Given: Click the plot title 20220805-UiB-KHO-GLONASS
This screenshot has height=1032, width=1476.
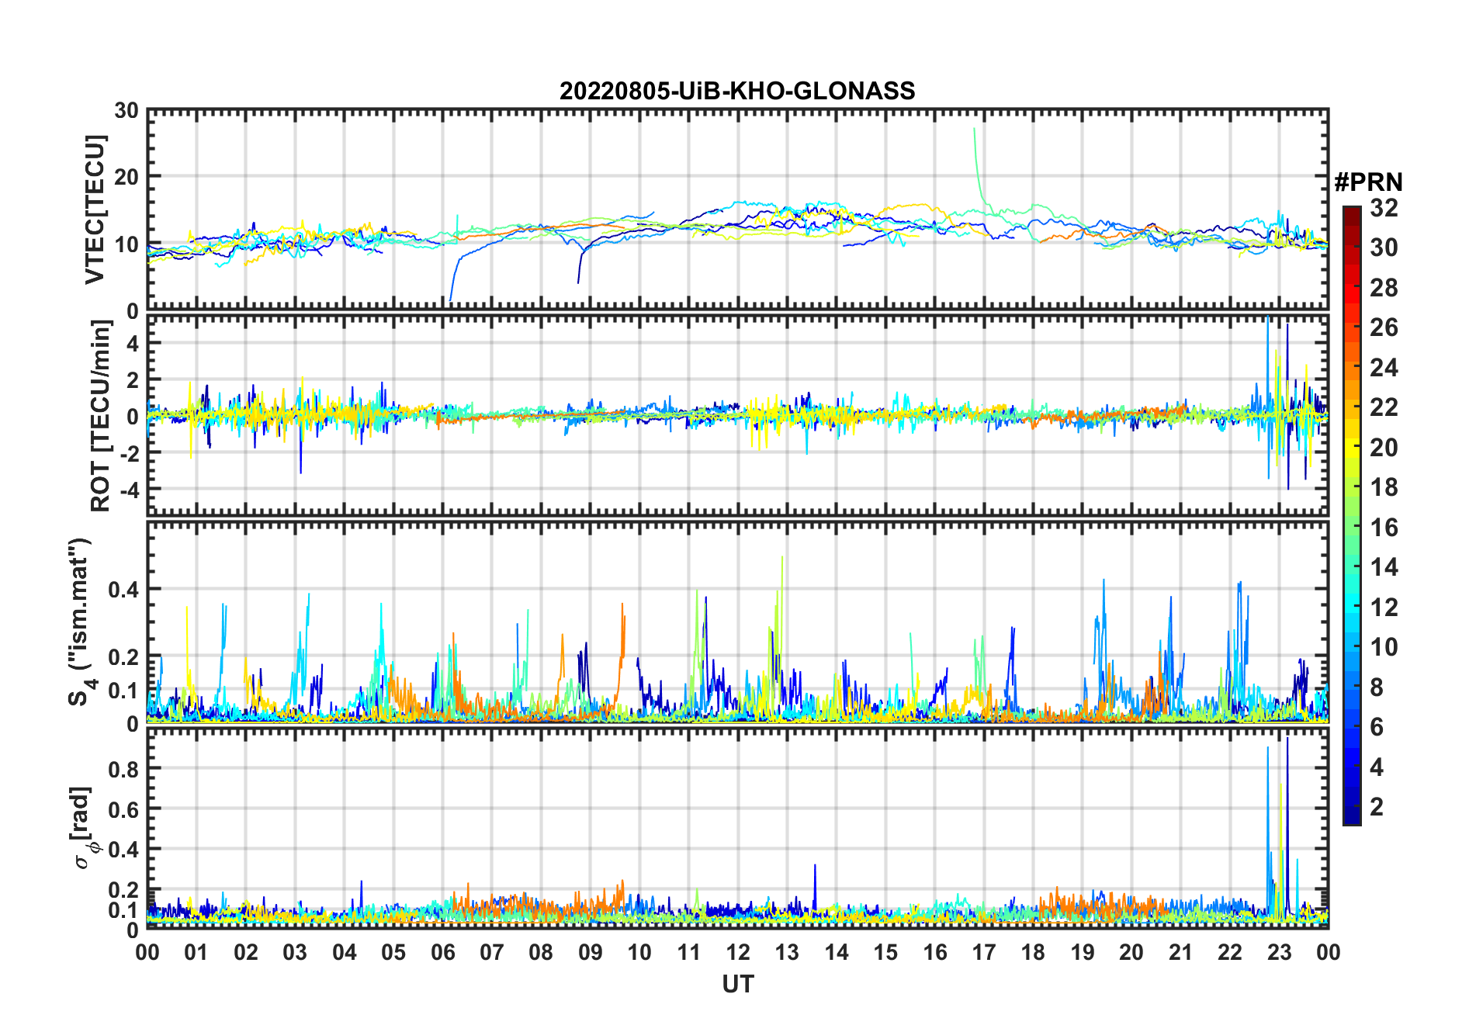Looking at the screenshot, I should pos(737,92).
